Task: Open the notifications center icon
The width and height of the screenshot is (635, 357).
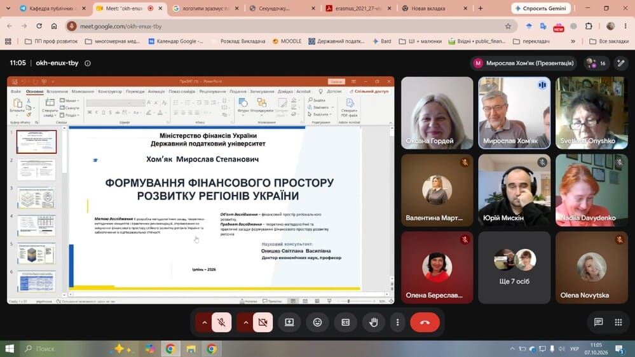Action: tap(620, 349)
